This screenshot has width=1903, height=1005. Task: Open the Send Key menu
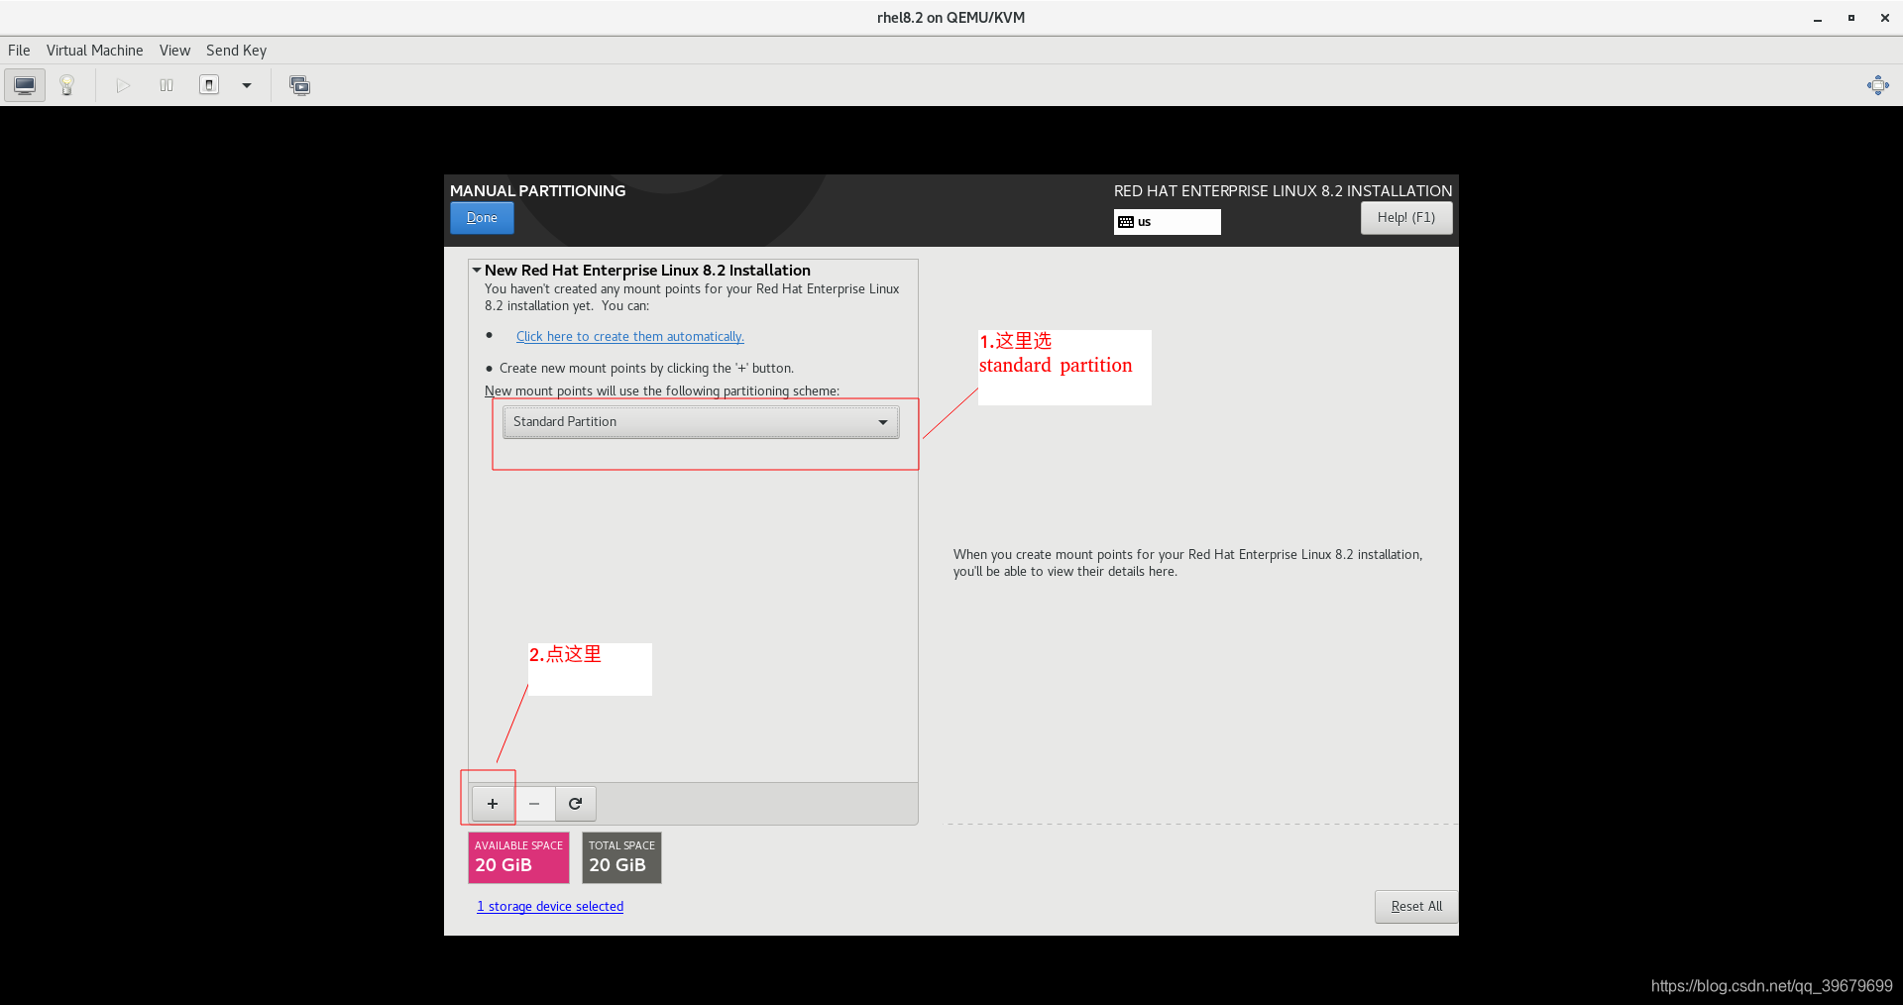click(x=236, y=51)
